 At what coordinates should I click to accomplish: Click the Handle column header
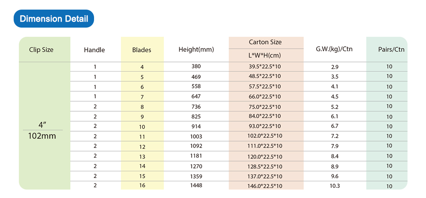click(94, 50)
